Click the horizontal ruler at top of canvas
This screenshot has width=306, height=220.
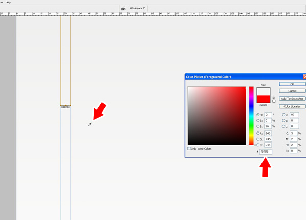click(153, 14)
